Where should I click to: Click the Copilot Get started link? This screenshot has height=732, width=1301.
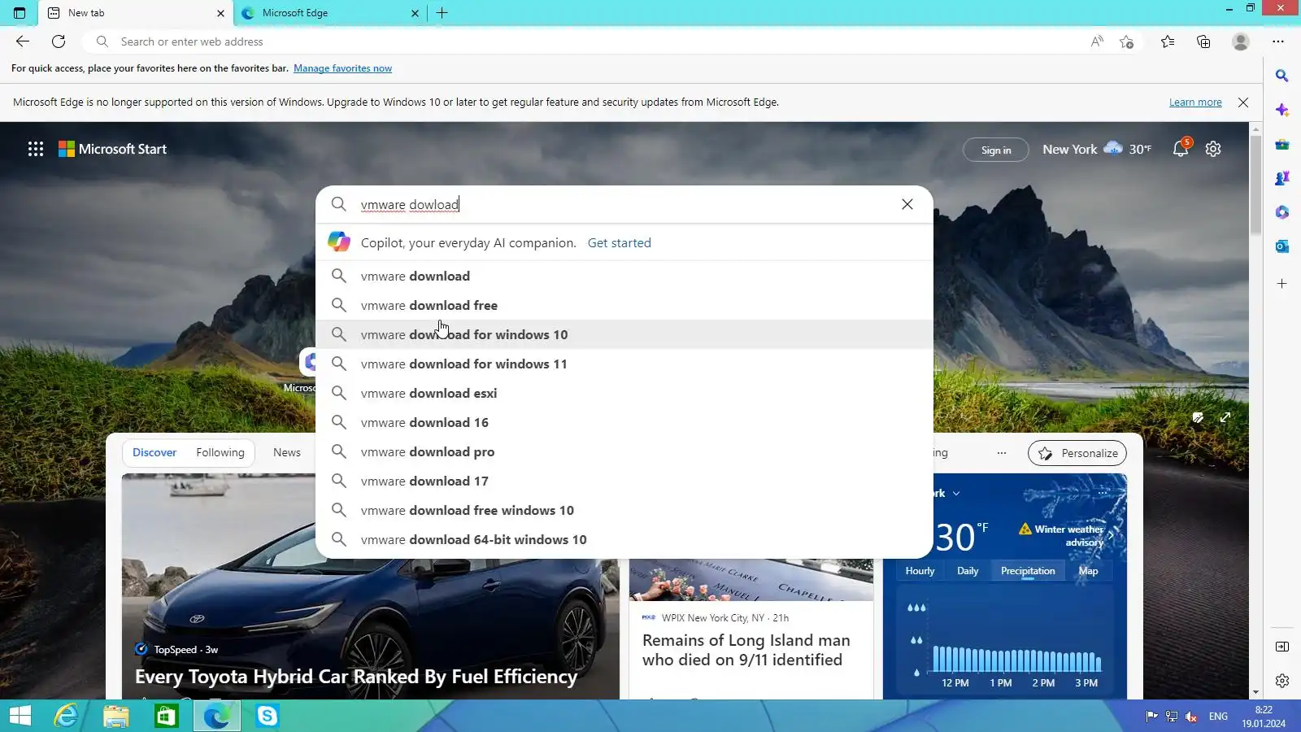620,242
